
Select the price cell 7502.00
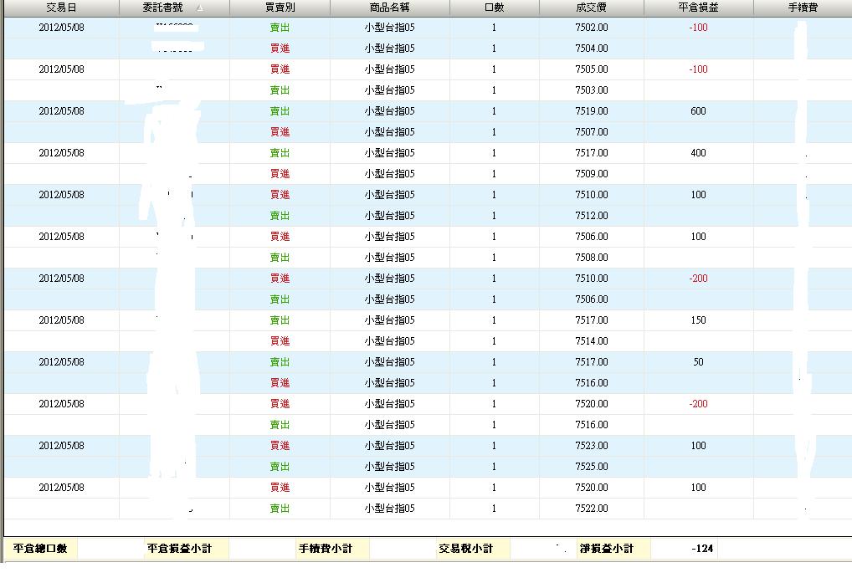pyautogui.click(x=591, y=27)
